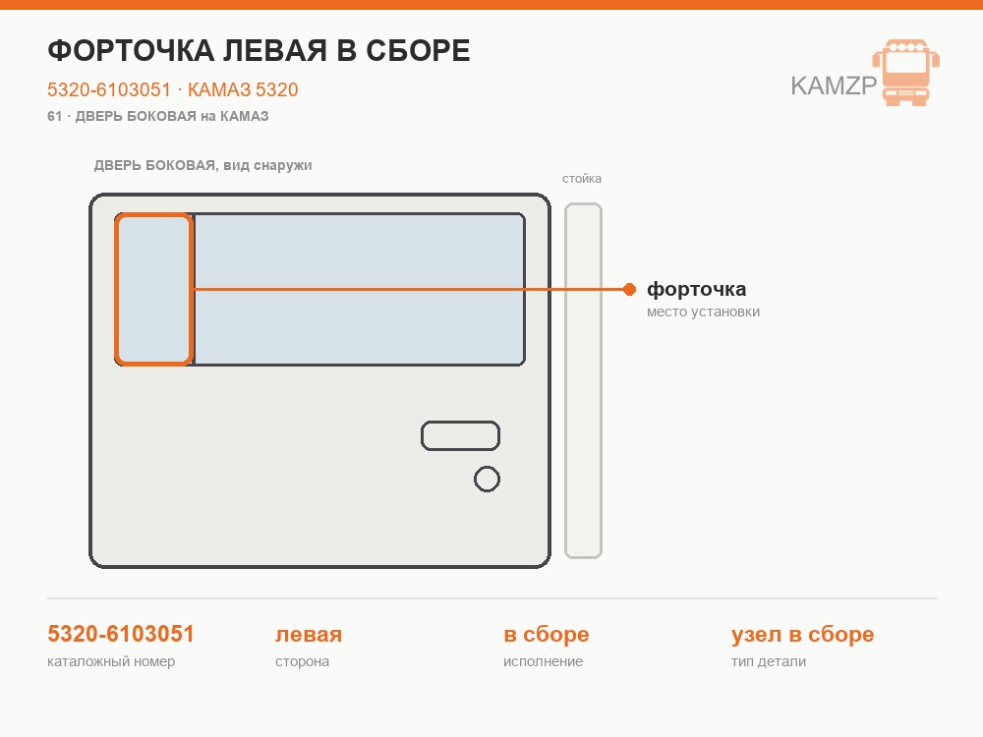The image size is (983, 737).
Task: Click the KAMZP logo text
Action: 834,85
